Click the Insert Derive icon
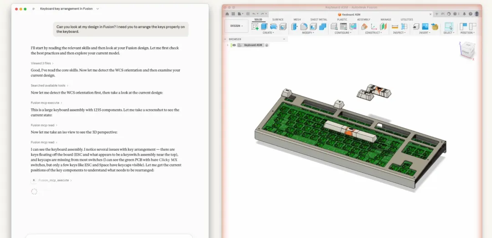492x238 pixels. pyautogui.click(x=416, y=27)
